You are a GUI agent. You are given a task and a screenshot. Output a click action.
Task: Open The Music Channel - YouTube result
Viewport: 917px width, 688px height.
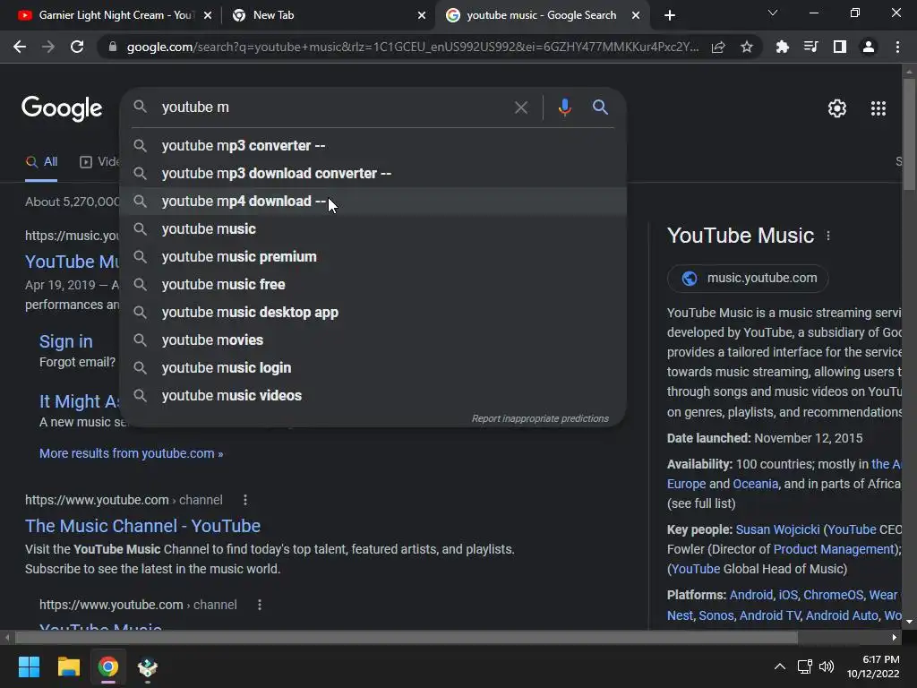(142, 526)
